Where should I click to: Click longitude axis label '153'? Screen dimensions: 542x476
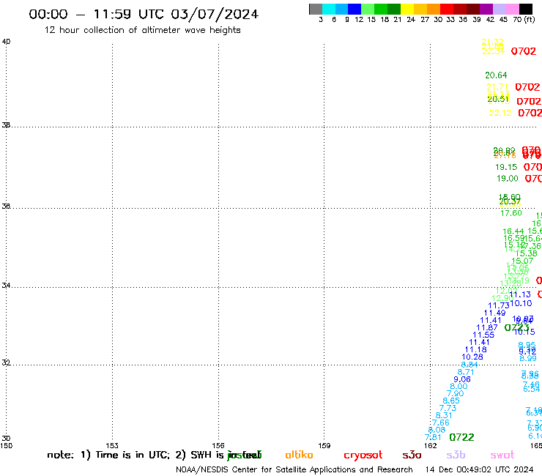click(112, 445)
